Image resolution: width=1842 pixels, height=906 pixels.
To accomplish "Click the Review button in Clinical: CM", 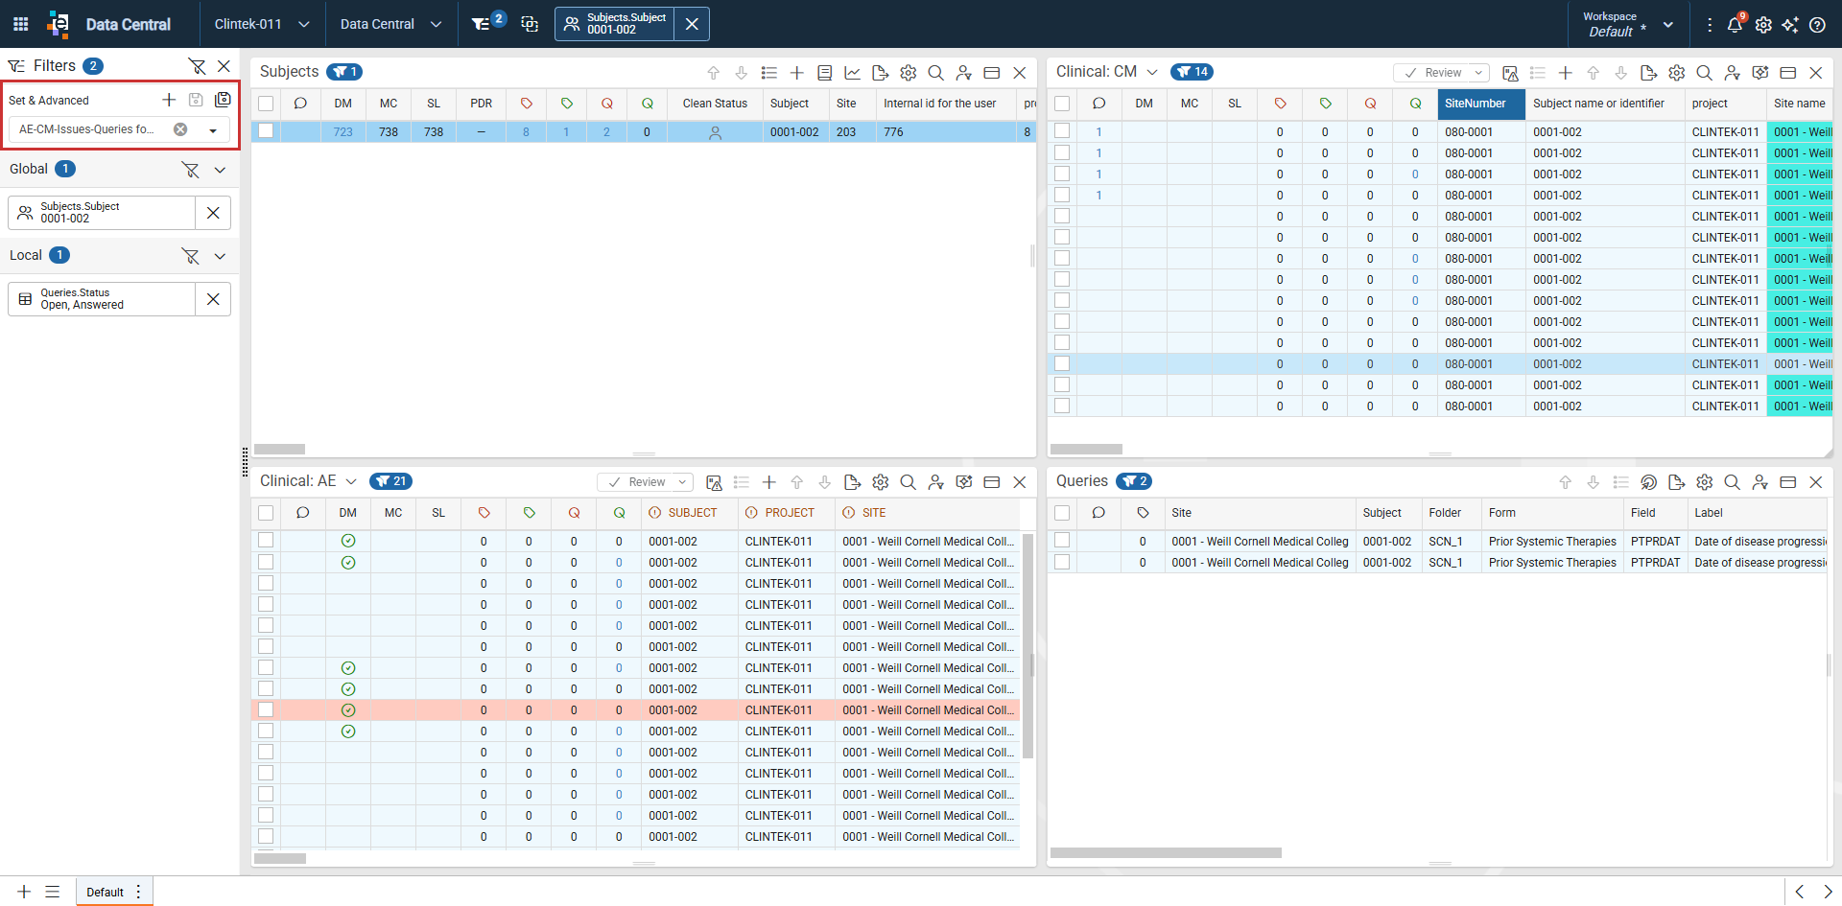I will [1433, 73].
